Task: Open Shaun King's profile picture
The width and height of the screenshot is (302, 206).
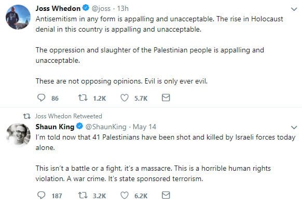Action: (x=18, y=135)
